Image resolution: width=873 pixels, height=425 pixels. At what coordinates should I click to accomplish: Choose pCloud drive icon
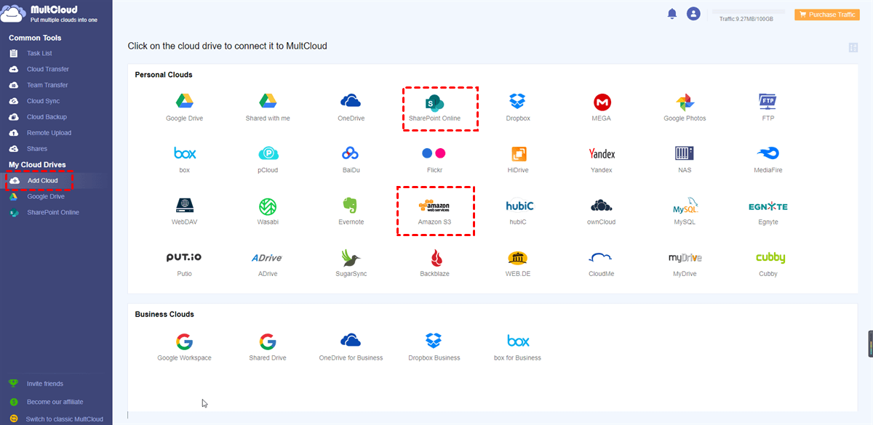click(268, 159)
